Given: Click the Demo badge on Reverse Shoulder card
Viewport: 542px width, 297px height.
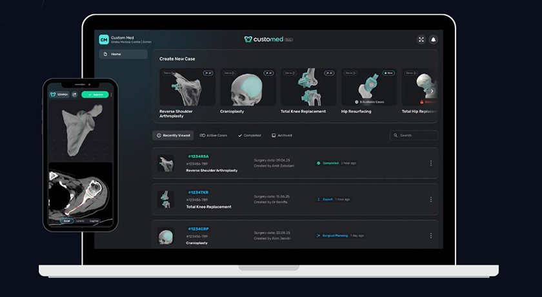Looking at the screenshot, I should click(168, 73).
